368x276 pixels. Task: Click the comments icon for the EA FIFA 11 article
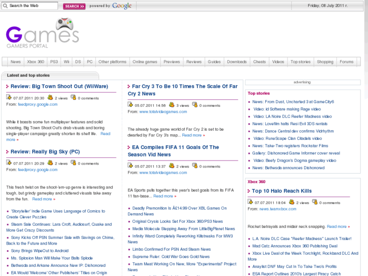point(195,166)
